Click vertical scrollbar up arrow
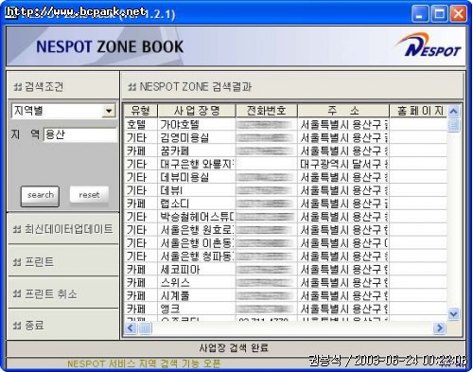 454,111
